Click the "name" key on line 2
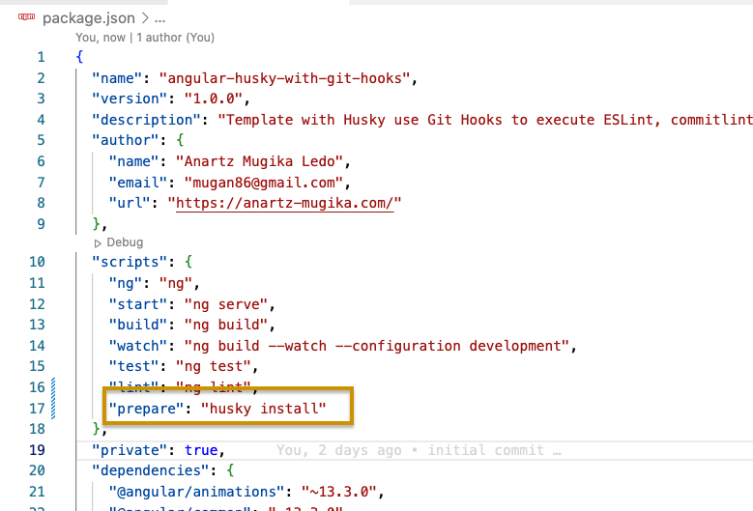This screenshot has width=753, height=511. pyautogui.click(x=117, y=78)
